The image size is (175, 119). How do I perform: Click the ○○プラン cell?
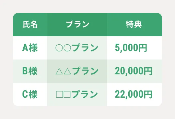(77, 48)
